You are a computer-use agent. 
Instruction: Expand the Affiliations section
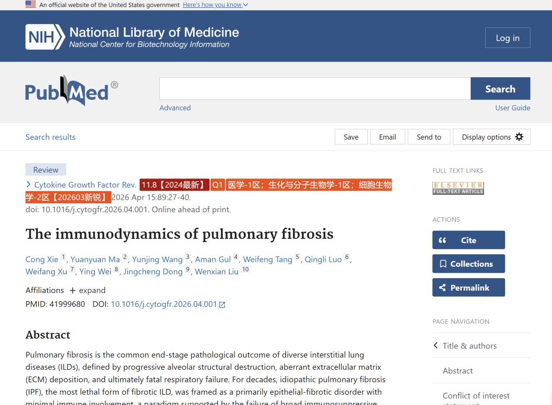click(87, 290)
